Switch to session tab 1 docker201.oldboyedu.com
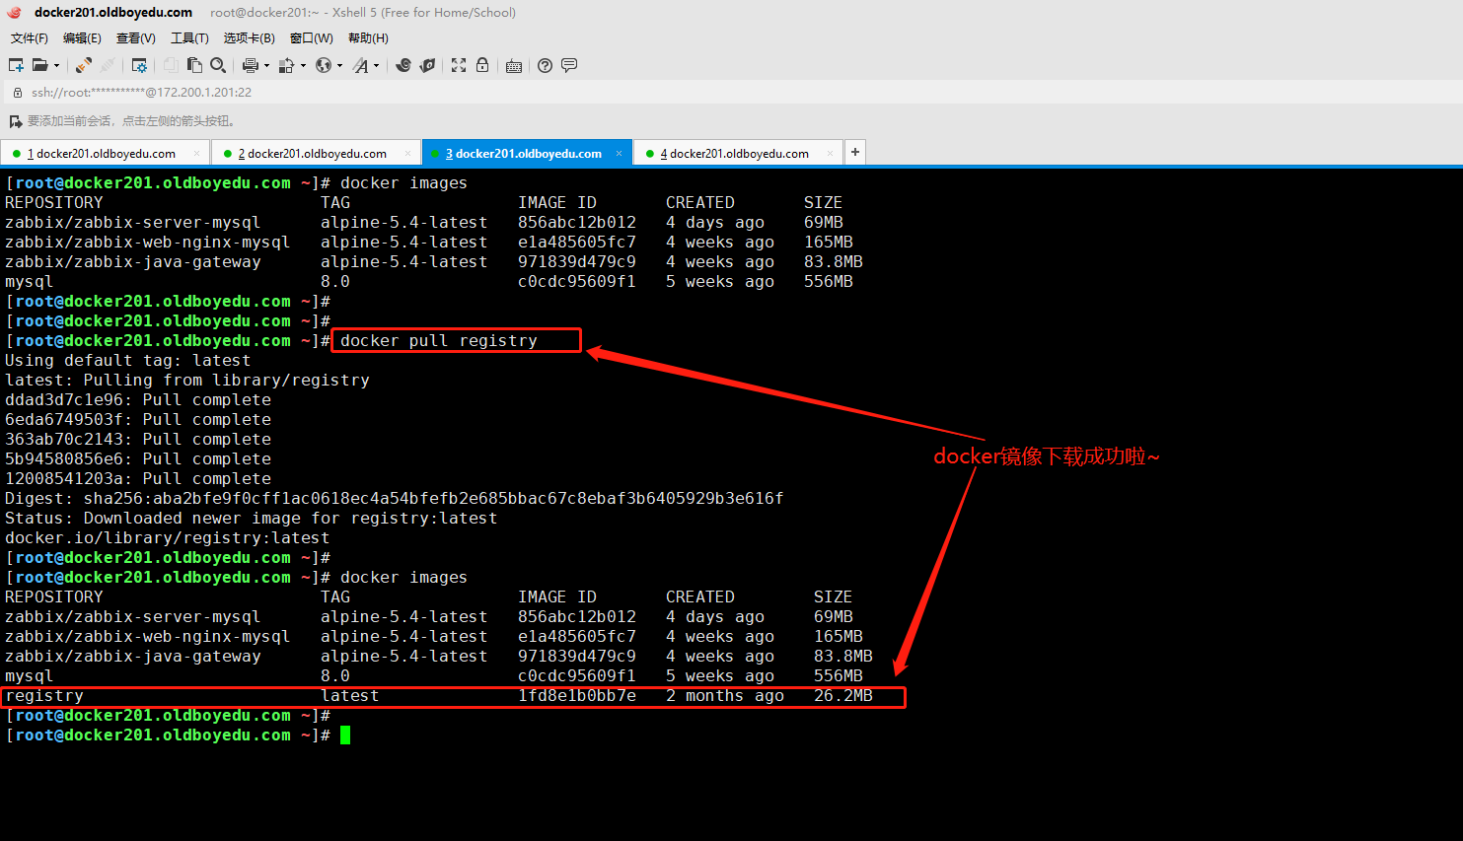Viewport: 1463px width, 841px height. coord(101,154)
